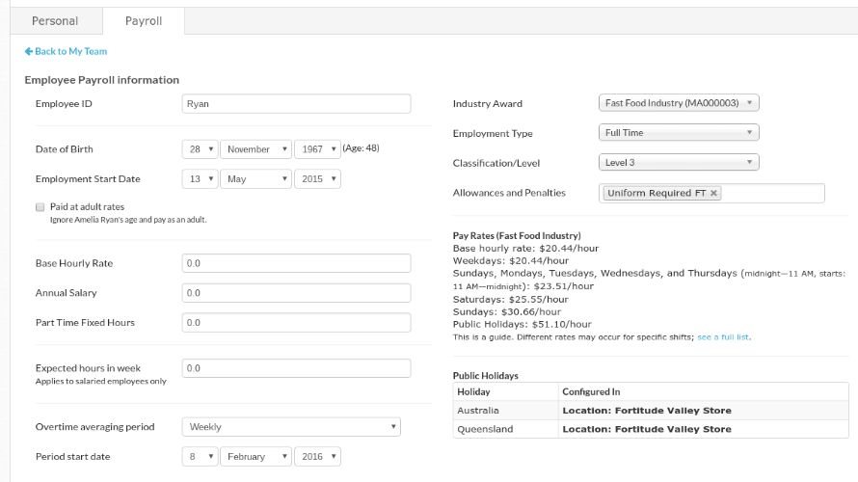Image resolution: width=858 pixels, height=482 pixels.
Task: Change the Date of Birth month
Action: (x=255, y=149)
